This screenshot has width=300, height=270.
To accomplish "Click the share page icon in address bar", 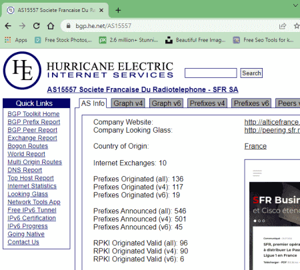I will click(x=283, y=26).
